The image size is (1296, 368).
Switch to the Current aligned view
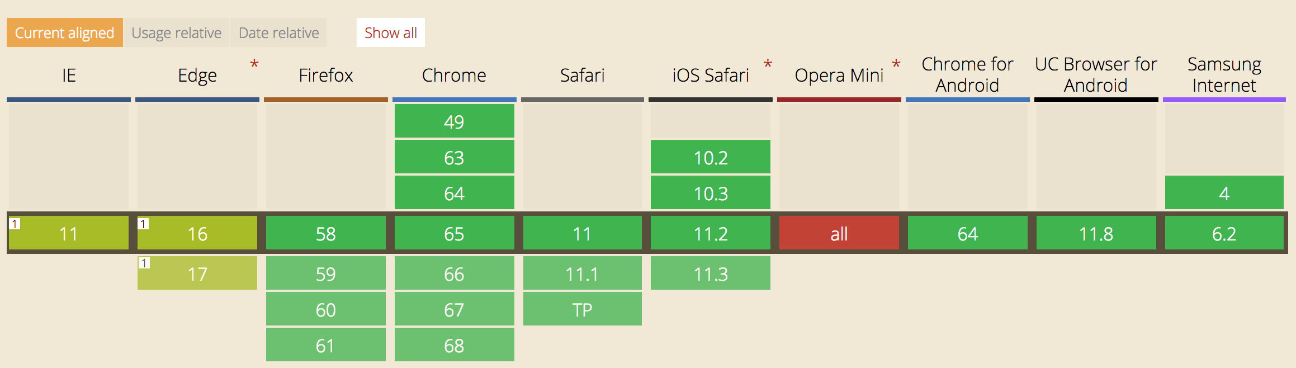coord(65,32)
